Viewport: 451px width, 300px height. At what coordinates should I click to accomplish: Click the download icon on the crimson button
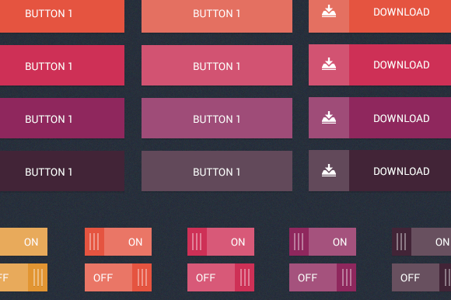pyautogui.click(x=329, y=64)
